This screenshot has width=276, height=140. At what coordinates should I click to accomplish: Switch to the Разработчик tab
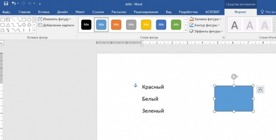[x=188, y=12]
